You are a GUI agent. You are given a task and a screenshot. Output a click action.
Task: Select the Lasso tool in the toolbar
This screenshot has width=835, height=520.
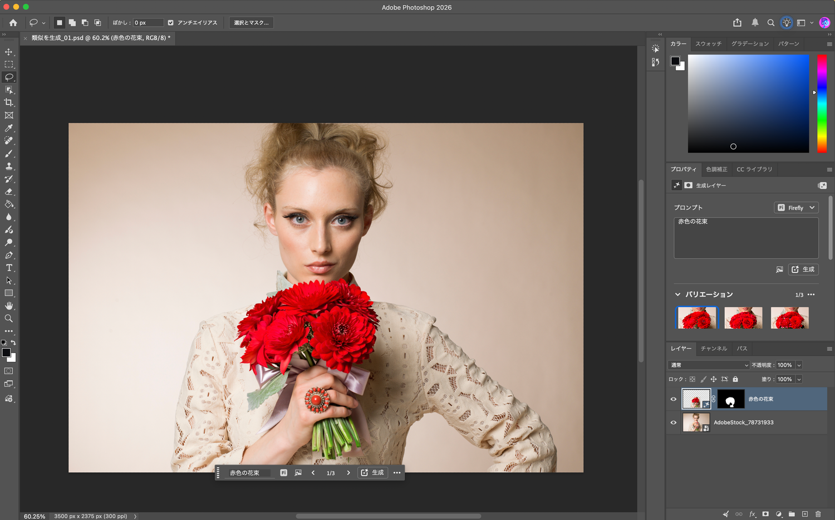pos(9,77)
